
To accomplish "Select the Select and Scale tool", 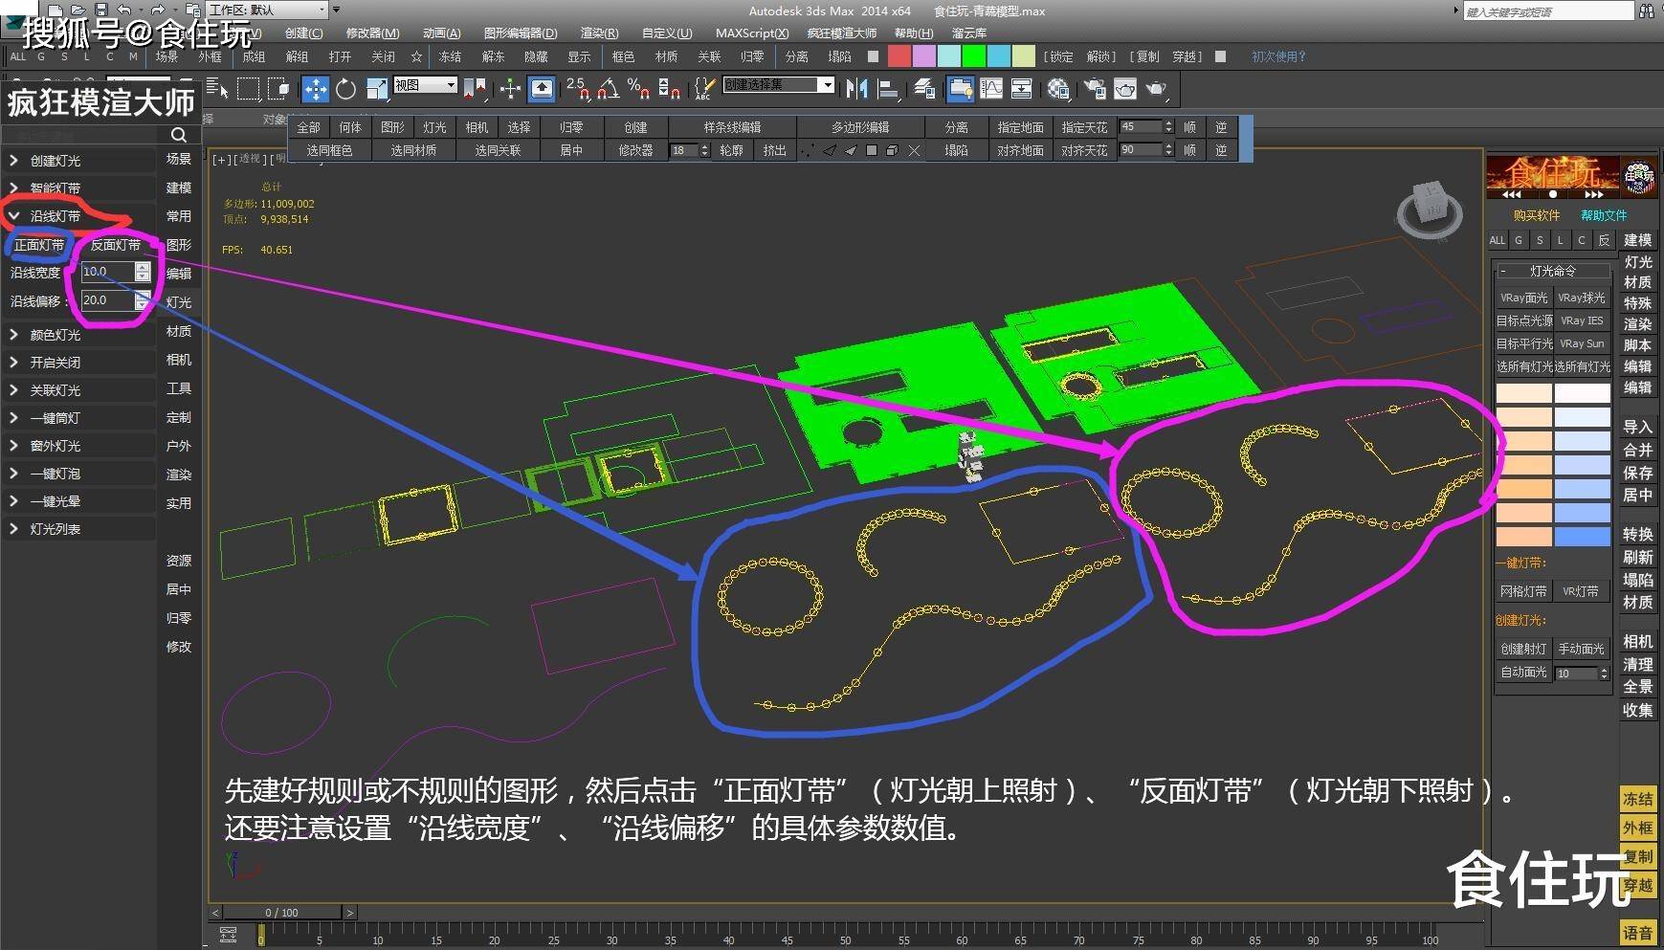I will click(x=377, y=89).
